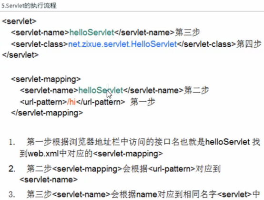Click the text '到web.xml中对应的<servlet-mapping>'
264x200 pixels.
[x=91, y=154]
